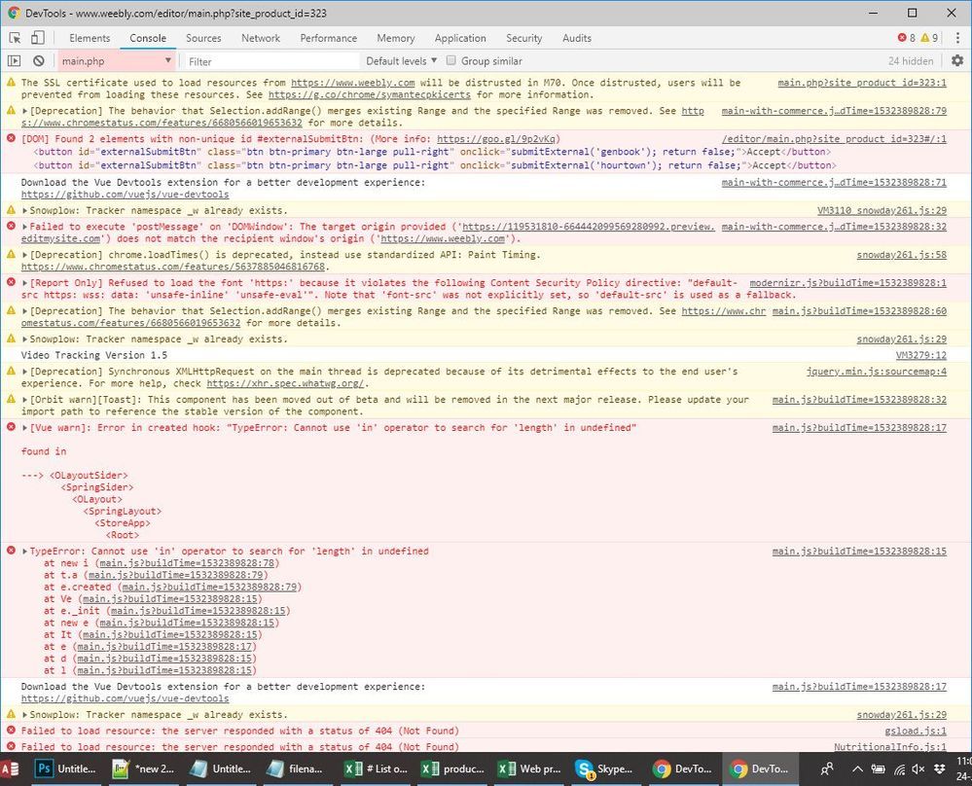Click the red error count badge
This screenshot has height=786, width=972.
[x=906, y=38]
